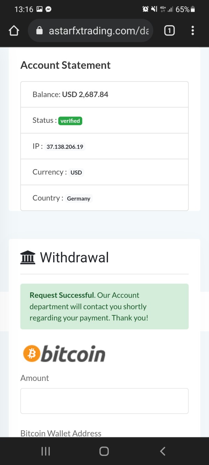Screen dimensions: 209x465
Task: Tap the alarm icon in status bar
Action: (146, 9)
